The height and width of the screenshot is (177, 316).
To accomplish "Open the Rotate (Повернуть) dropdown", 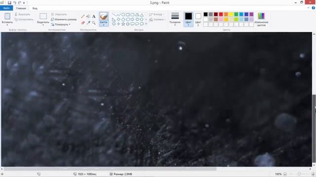I will click(x=60, y=25).
